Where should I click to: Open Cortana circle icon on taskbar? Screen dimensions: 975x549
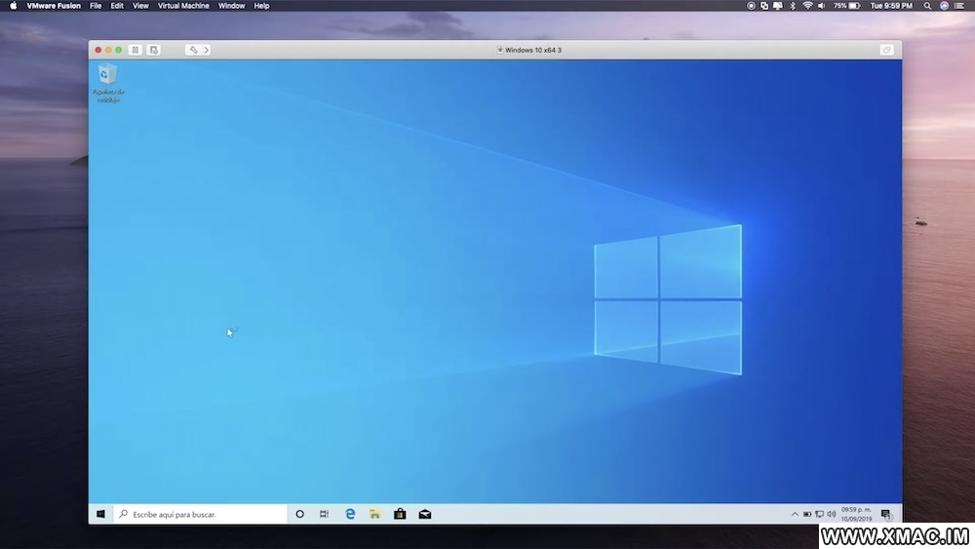click(x=299, y=514)
